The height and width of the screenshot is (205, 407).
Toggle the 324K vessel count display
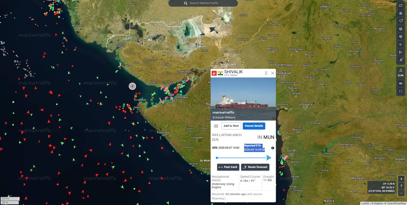[x=401, y=72]
